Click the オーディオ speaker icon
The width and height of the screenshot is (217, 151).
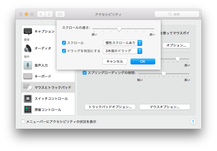[x=28, y=49]
